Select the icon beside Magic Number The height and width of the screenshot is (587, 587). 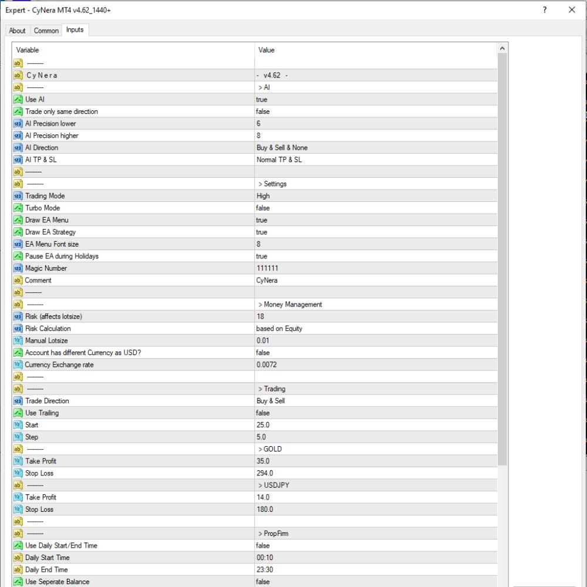pos(18,268)
